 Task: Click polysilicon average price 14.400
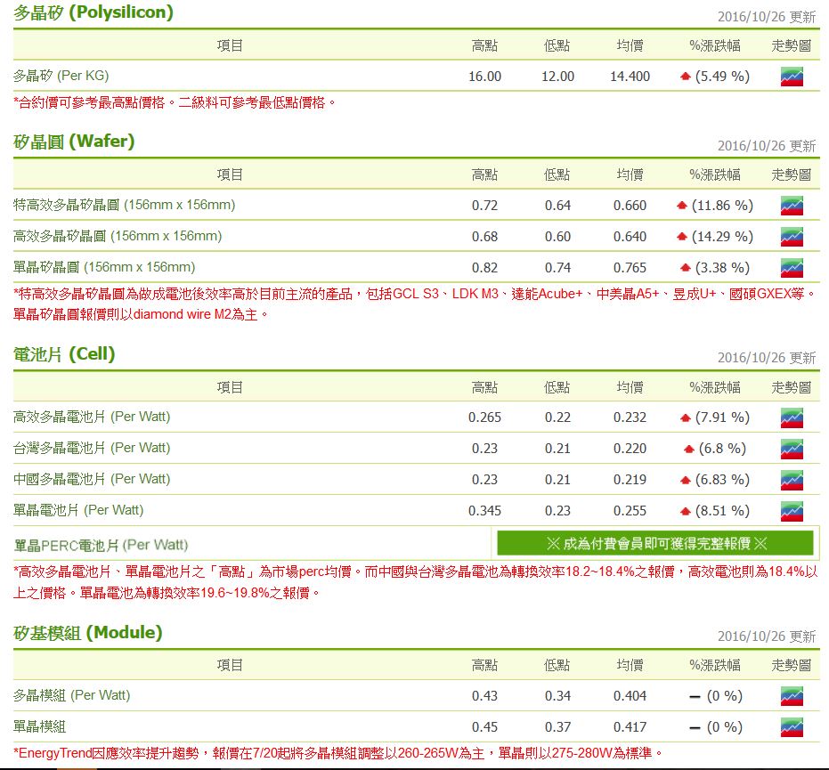(630, 77)
